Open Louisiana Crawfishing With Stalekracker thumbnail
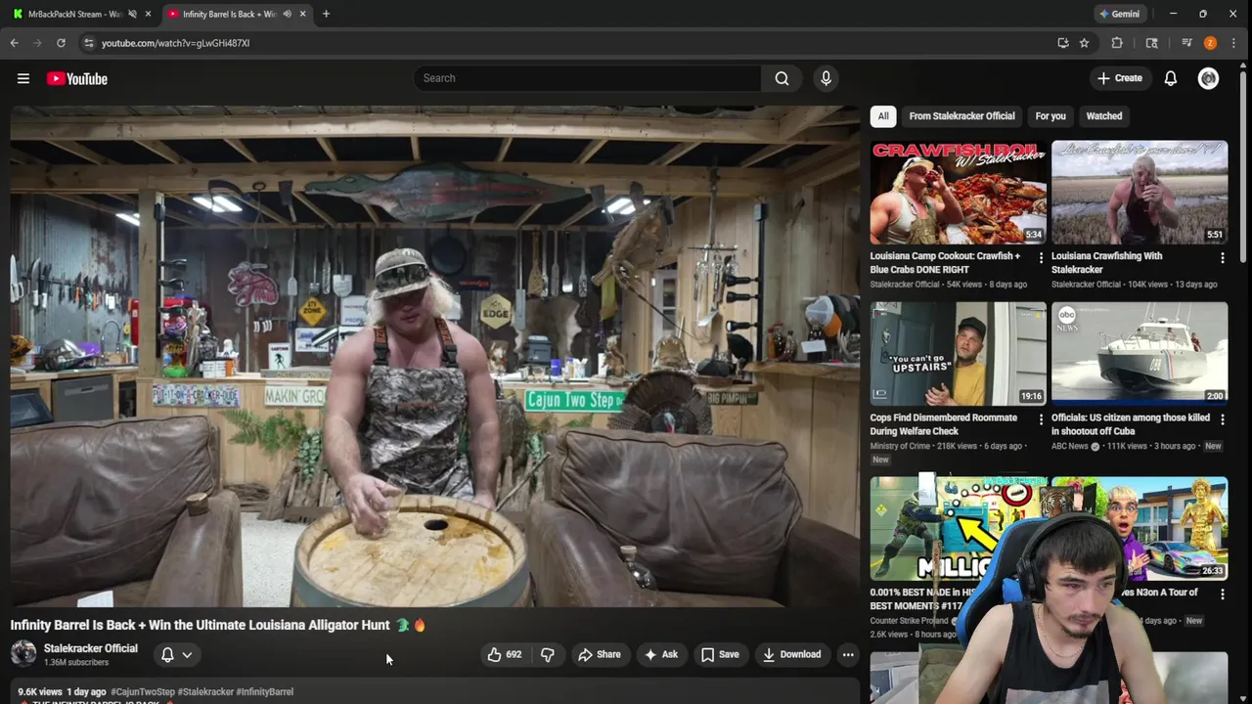Screen dimensions: 1252x704 [1140, 193]
